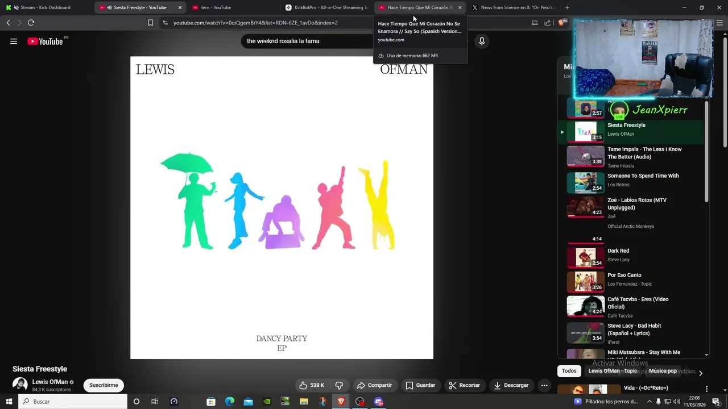The width and height of the screenshot is (728, 409).
Task: Select the Música pop filter chip
Action: 663,371
